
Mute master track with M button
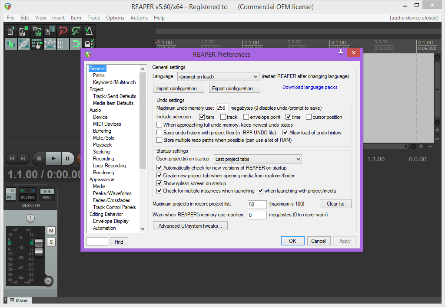pos(51,231)
